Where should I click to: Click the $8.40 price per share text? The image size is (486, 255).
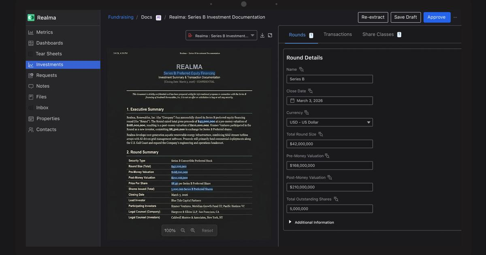click(x=175, y=183)
